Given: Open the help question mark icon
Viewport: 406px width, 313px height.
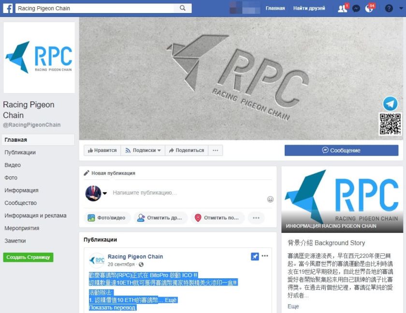Looking at the screenshot, I should point(389,9).
